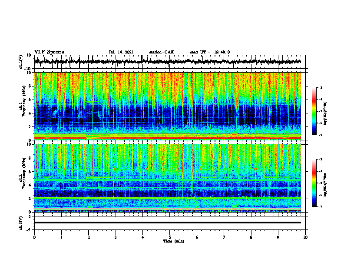344x266 pixels.
Task: Click the ch.2 spectrogram color scale bar
Action: [x=314, y=183]
